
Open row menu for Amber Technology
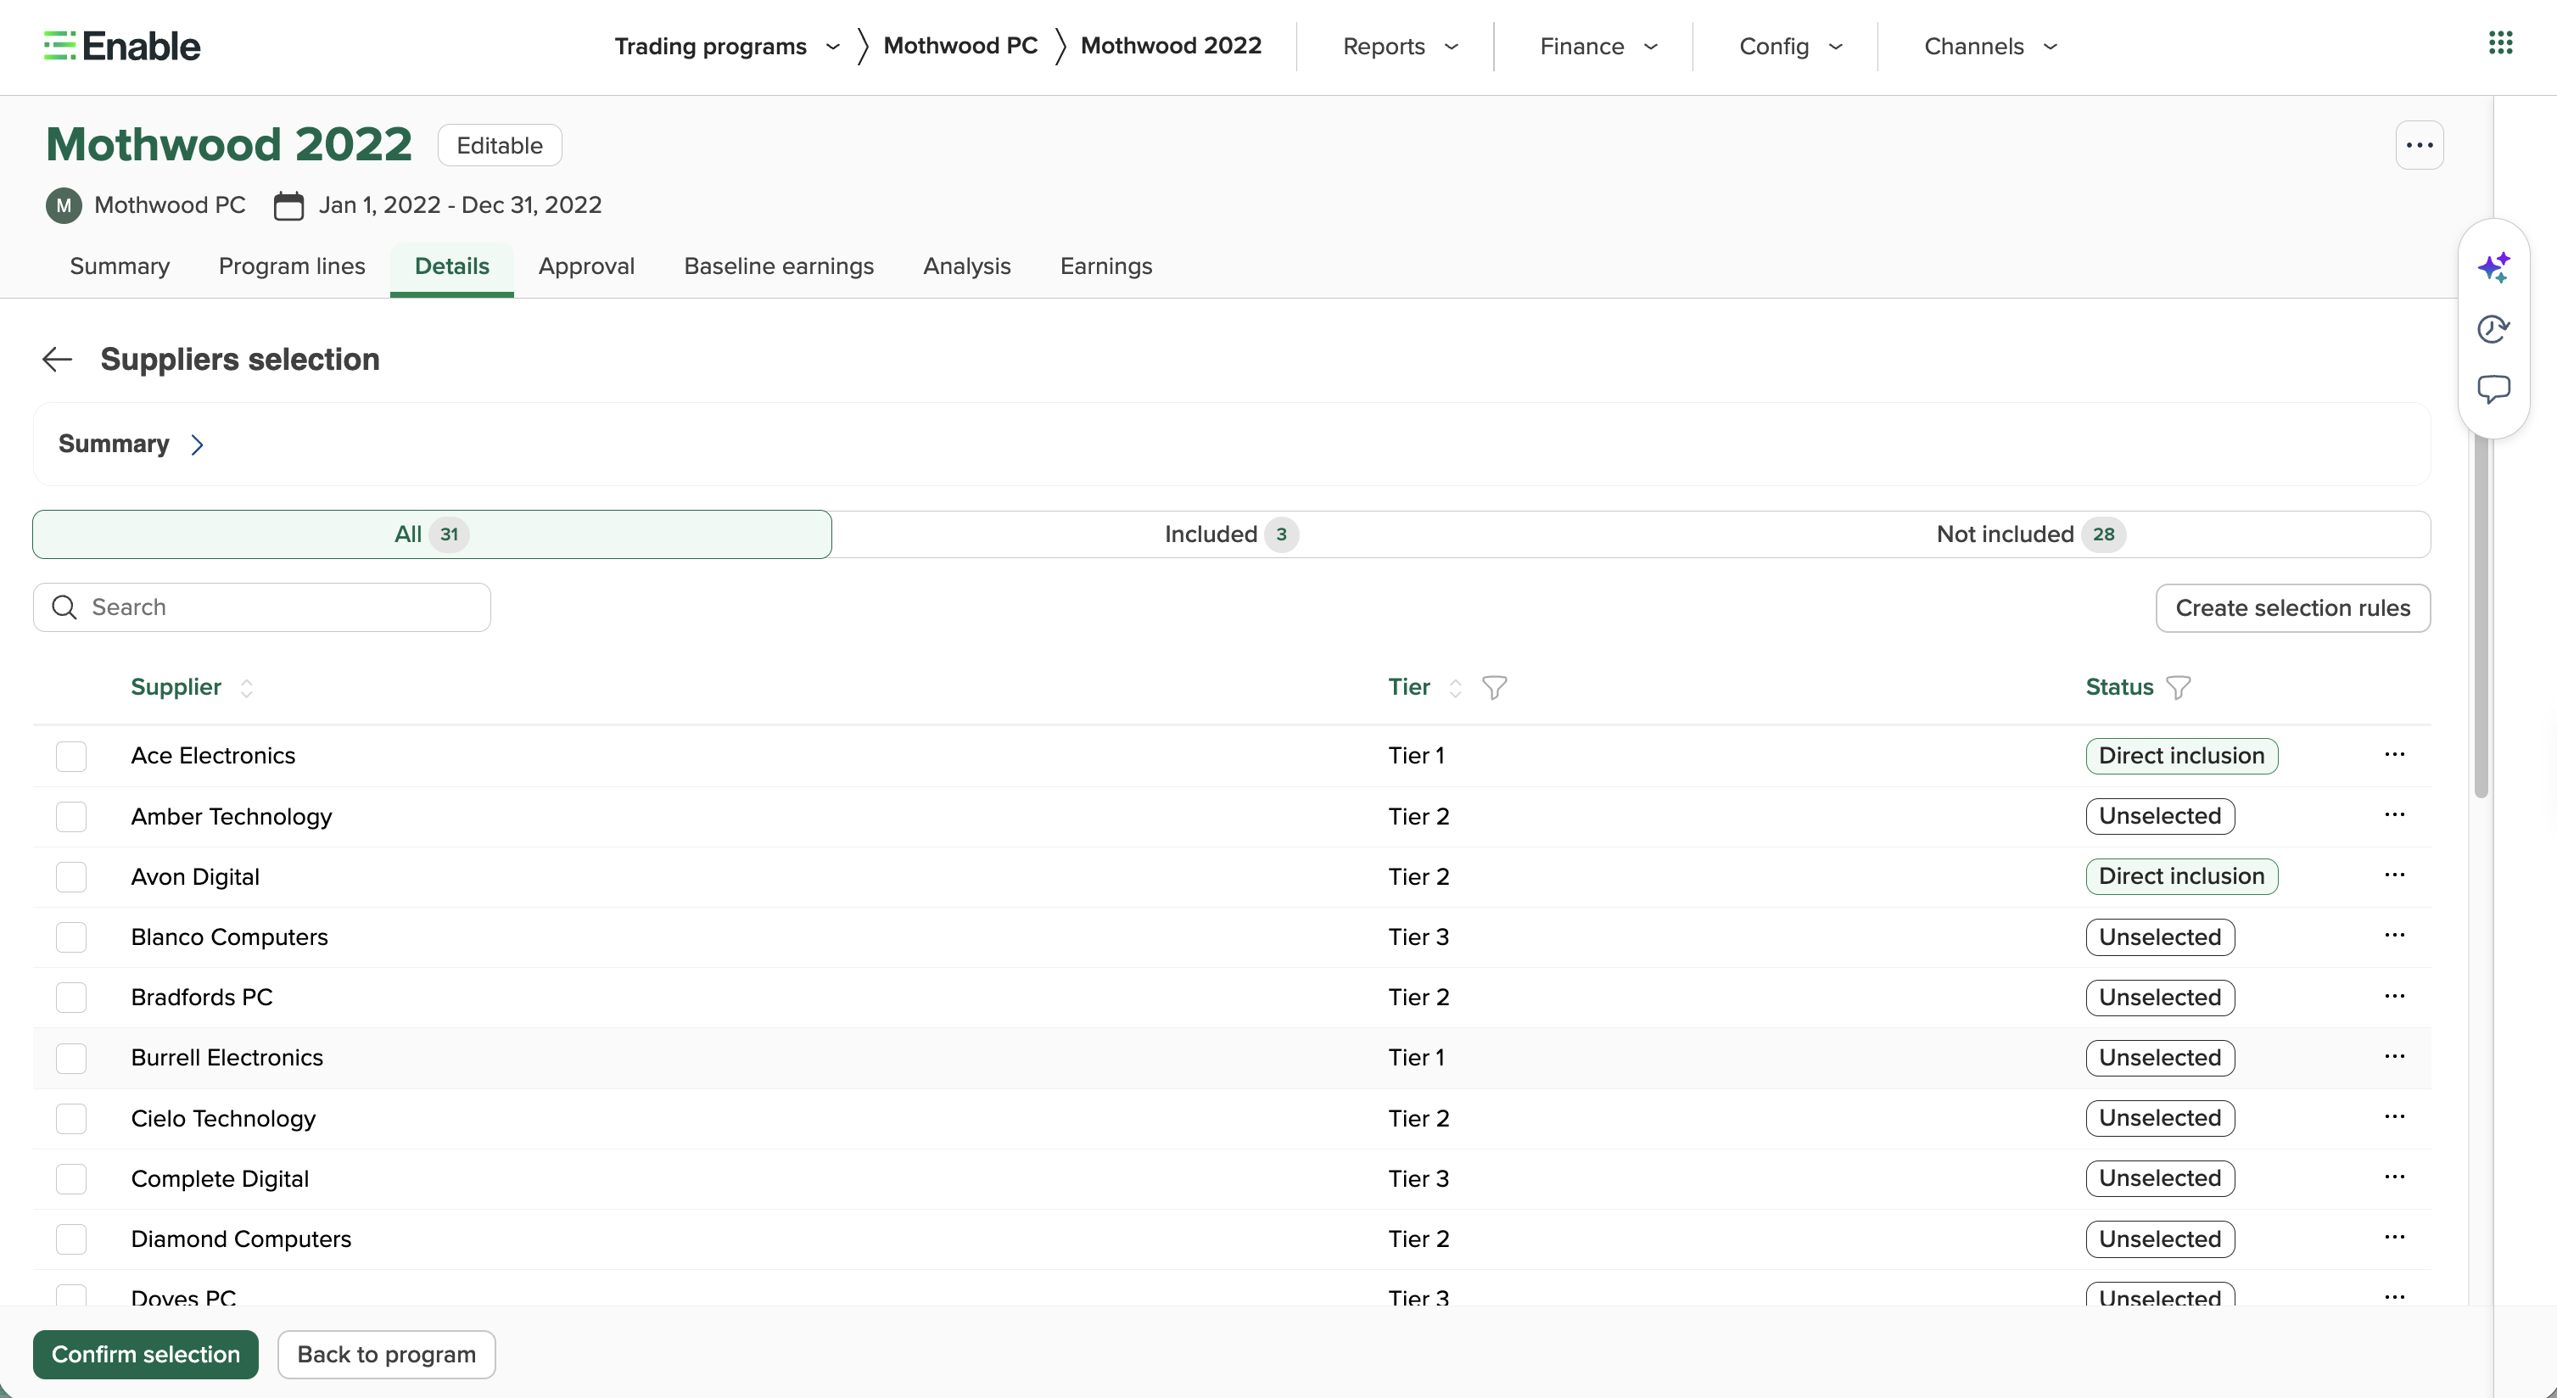(2394, 814)
